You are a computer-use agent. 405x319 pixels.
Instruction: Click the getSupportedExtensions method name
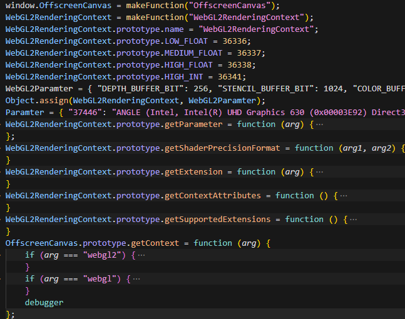[x=217, y=219]
